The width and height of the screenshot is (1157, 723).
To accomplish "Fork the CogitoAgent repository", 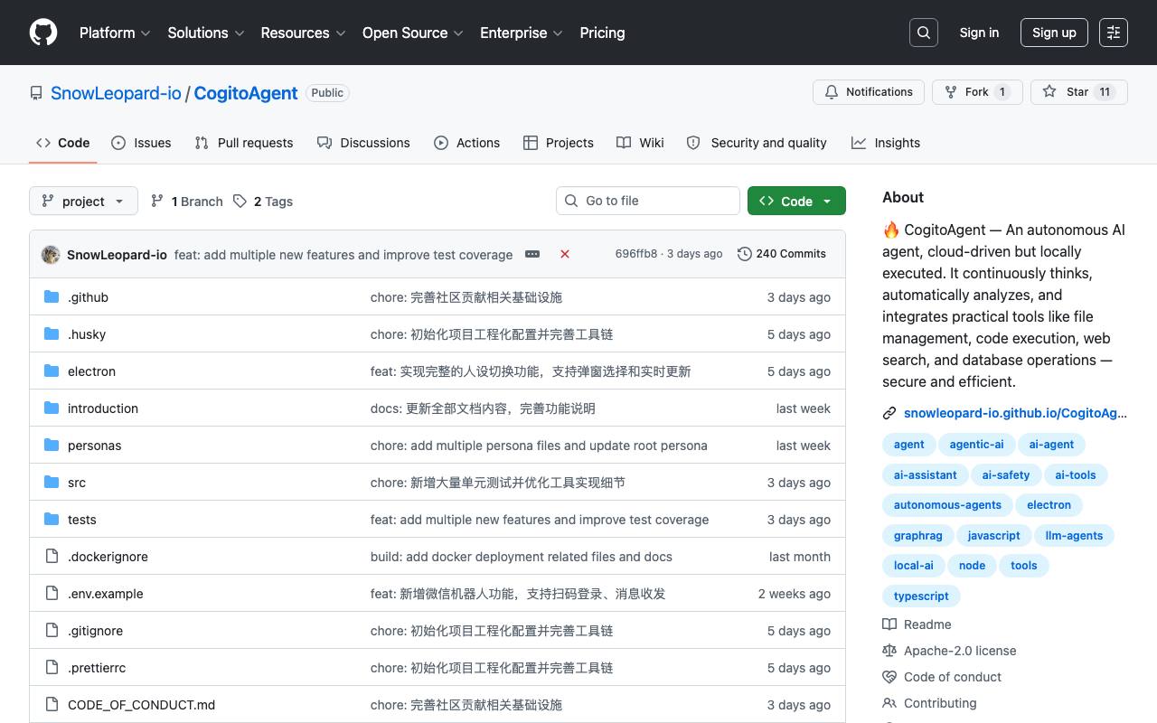I will 977,92.
